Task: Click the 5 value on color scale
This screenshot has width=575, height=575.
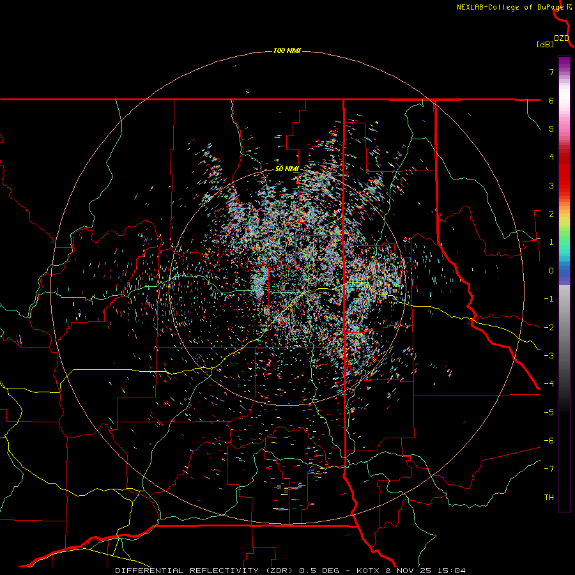Action: (x=551, y=128)
